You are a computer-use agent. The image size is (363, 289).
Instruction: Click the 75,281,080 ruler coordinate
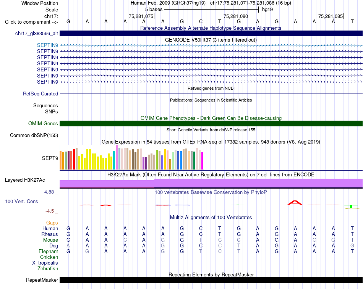(236, 16)
